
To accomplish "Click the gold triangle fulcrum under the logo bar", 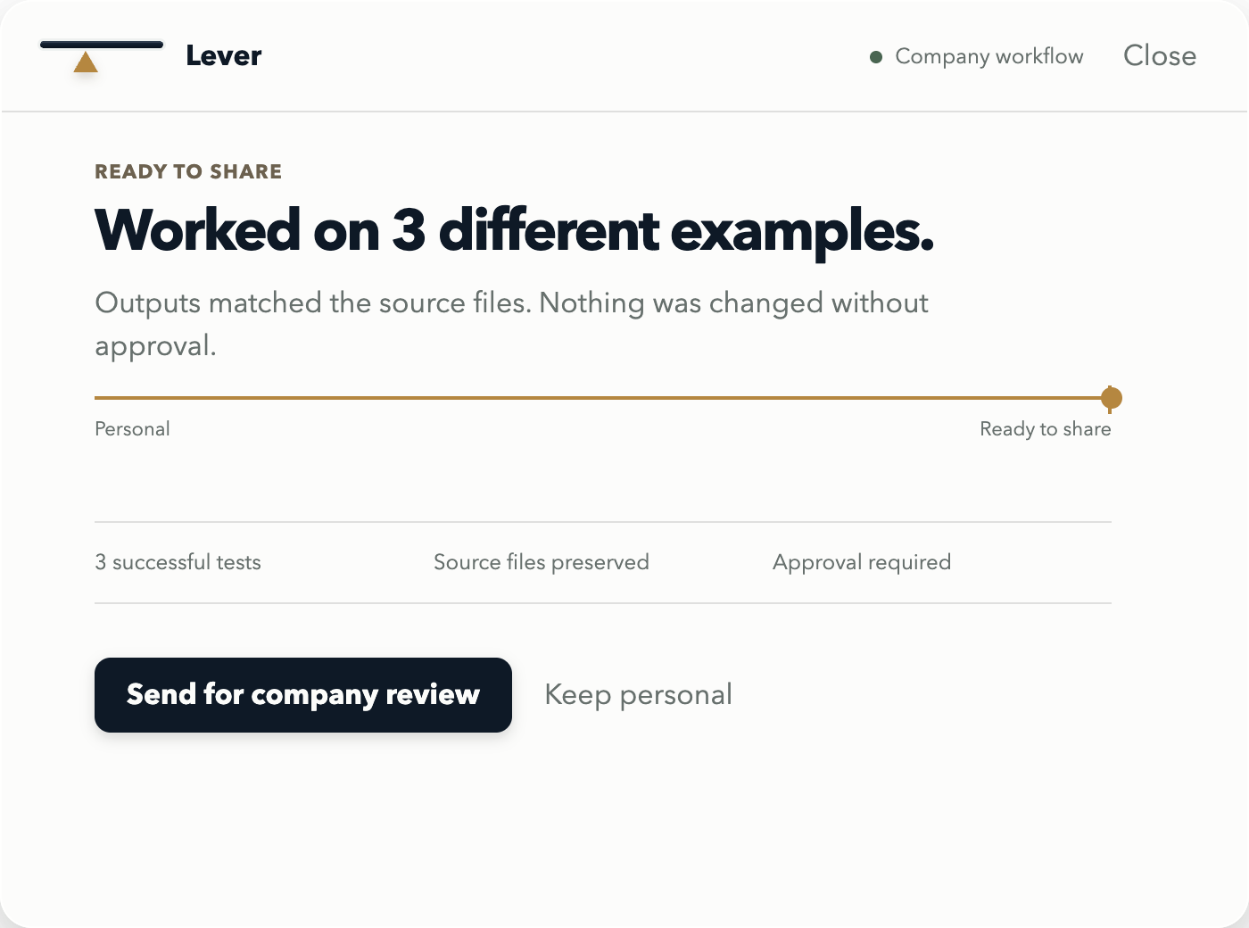I will pyautogui.click(x=86, y=62).
